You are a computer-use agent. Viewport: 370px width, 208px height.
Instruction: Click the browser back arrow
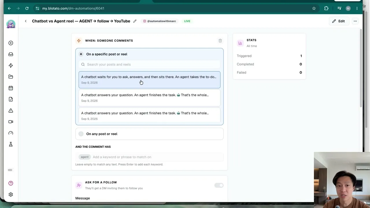coord(9,8)
